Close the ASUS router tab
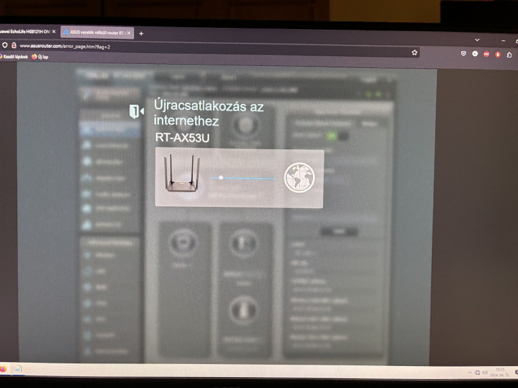This screenshot has height=388, width=518. tap(129, 33)
